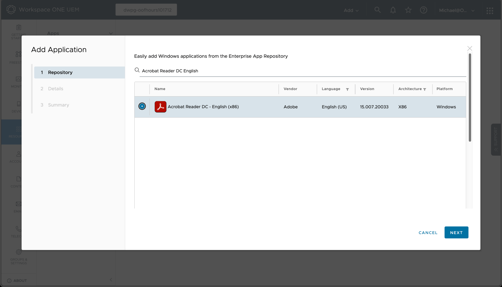Open the notifications bell
Image resolution: width=502 pixels, height=287 pixels.
pyautogui.click(x=393, y=10)
